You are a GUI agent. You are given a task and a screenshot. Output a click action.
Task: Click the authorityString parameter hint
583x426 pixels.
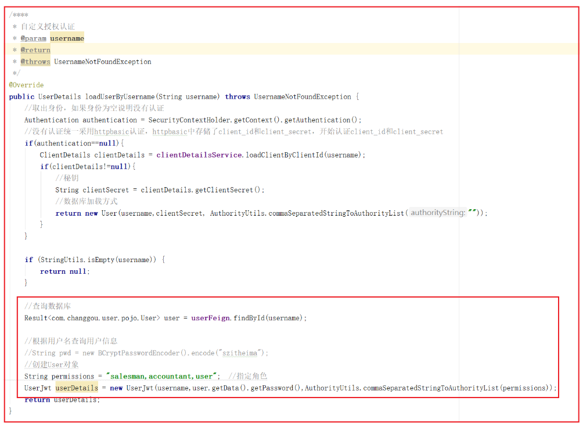click(x=438, y=213)
